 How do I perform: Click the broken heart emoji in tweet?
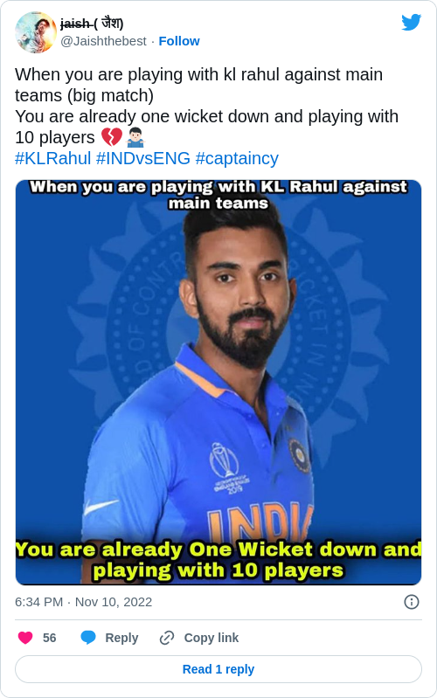pyautogui.click(x=111, y=137)
